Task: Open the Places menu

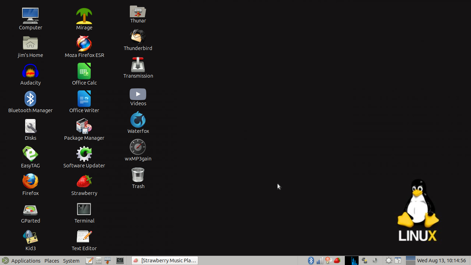Action: coord(52,261)
